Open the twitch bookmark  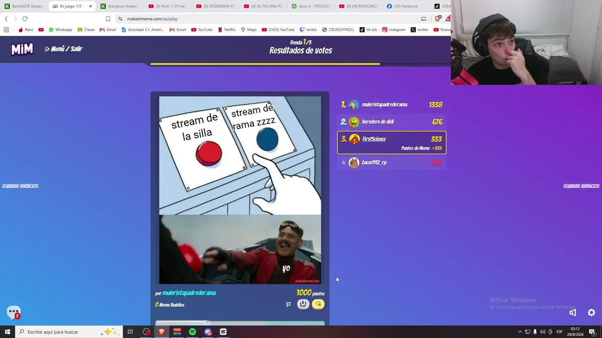pyautogui.click(x=308, y=30)
